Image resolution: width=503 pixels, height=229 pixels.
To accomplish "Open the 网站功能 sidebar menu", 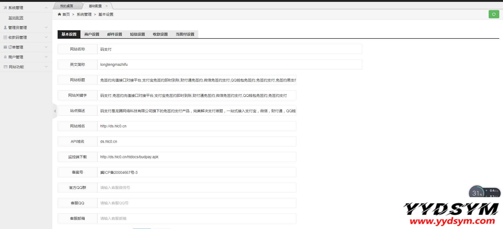I will [x=26, y=67].
